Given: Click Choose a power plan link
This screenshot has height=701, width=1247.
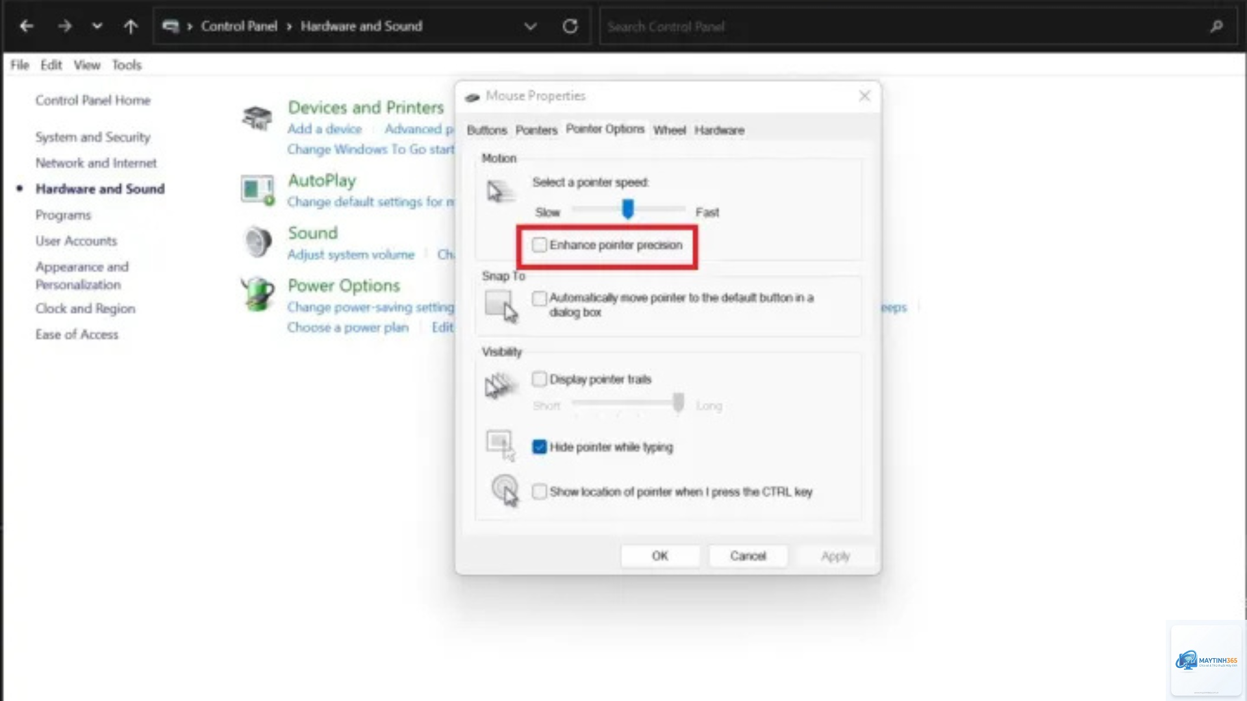Looking at the screenshot, I should point(348,328).
